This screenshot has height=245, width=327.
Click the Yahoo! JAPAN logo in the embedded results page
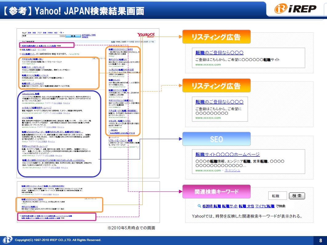click(x=146, y=35)
